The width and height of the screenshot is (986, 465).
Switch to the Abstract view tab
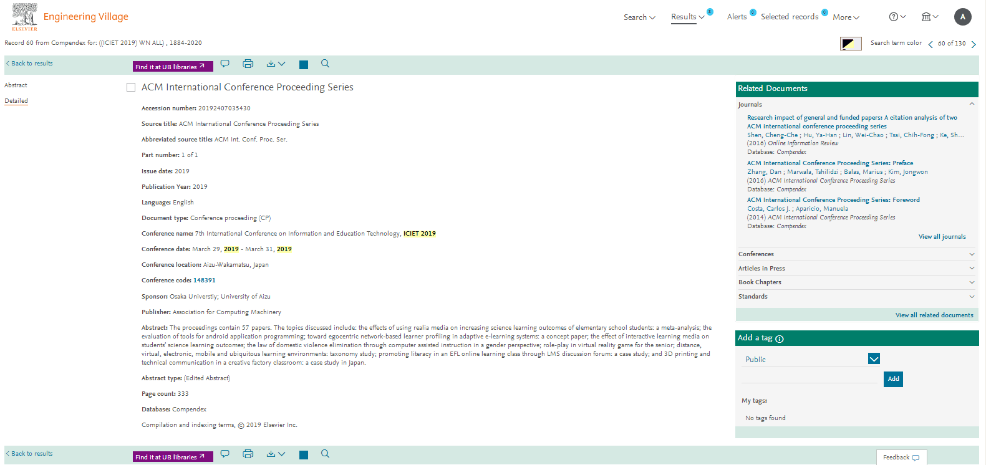16,85
